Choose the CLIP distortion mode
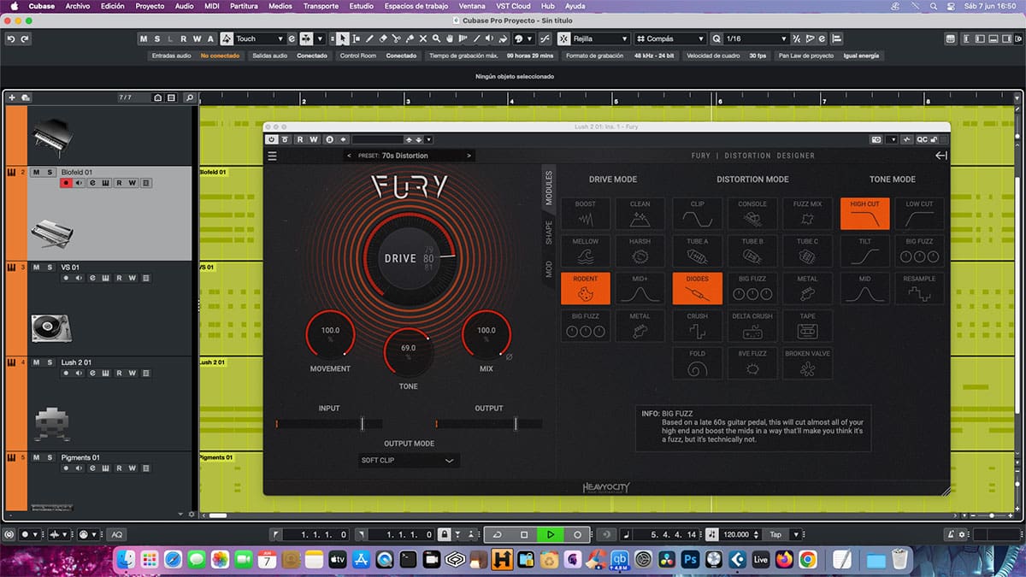The width and height of the screenshot is (1026, 577). coord(697,214)
